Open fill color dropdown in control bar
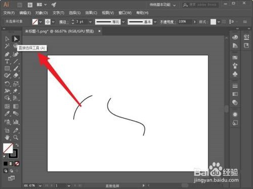This screenshot has height=189, width=253. point(40,22)
